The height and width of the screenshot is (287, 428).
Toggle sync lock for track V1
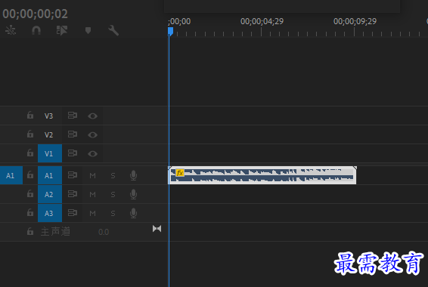tap(73, 153)
